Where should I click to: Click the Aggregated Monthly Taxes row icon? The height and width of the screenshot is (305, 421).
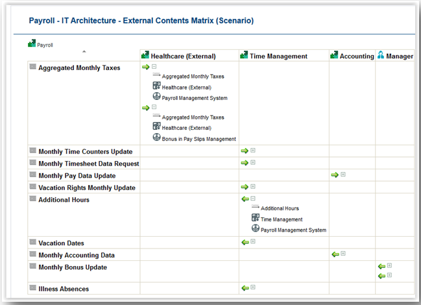(x=32, y=67)
